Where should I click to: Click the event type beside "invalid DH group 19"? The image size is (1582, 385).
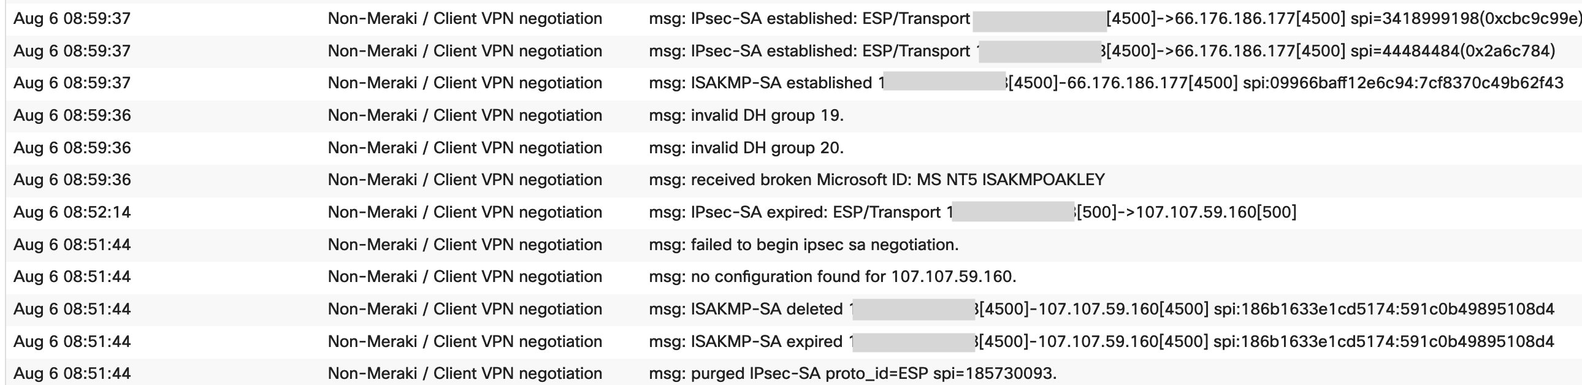(x=465, y=115)
